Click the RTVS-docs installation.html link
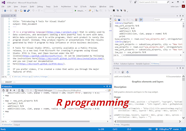 click(x=71, y=59)
